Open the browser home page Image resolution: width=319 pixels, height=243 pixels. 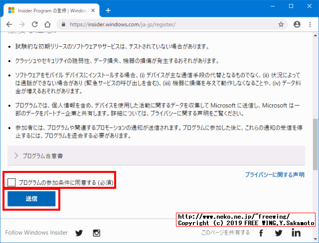(47, 24)
